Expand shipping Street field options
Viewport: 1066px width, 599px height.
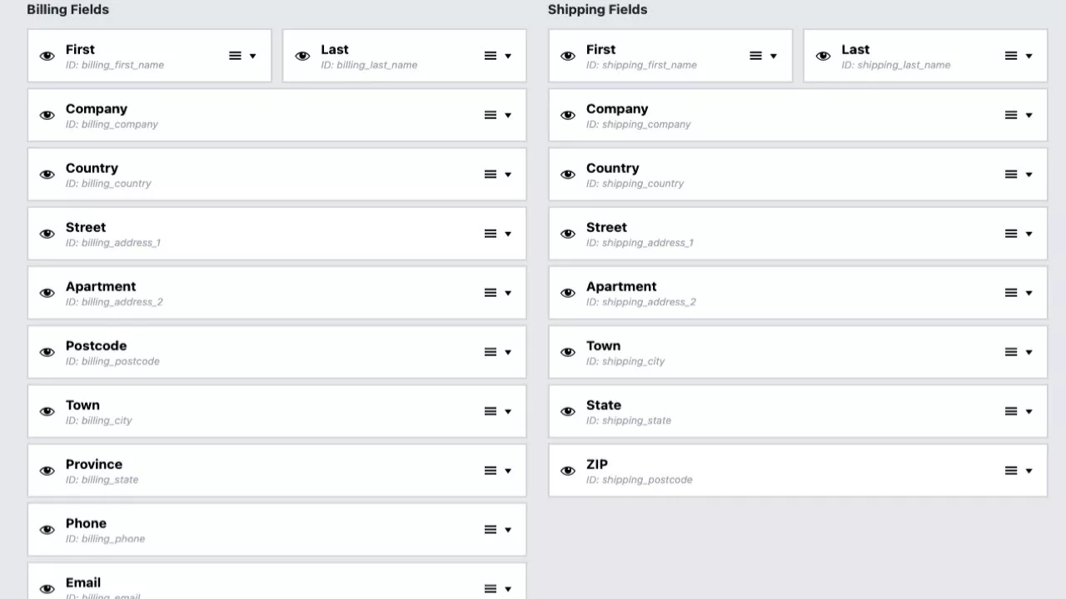[1029, 234]
